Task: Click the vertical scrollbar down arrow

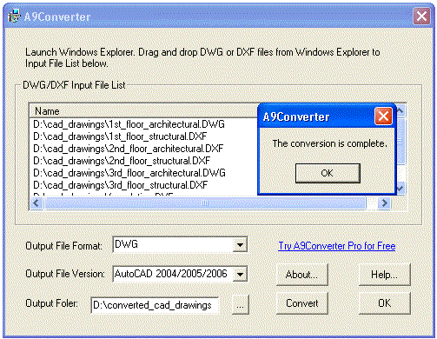Action: (x=401, y=189)
